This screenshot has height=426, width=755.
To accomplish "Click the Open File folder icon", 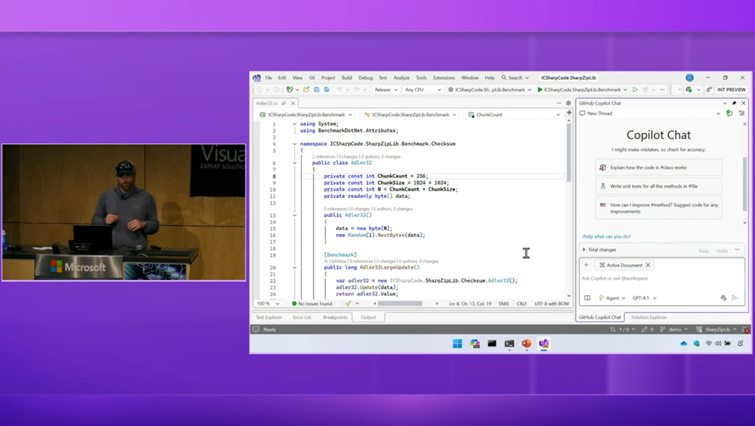I will (x=306, y=90).
